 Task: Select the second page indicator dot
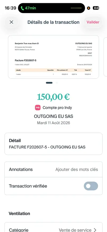pos(56,83)
